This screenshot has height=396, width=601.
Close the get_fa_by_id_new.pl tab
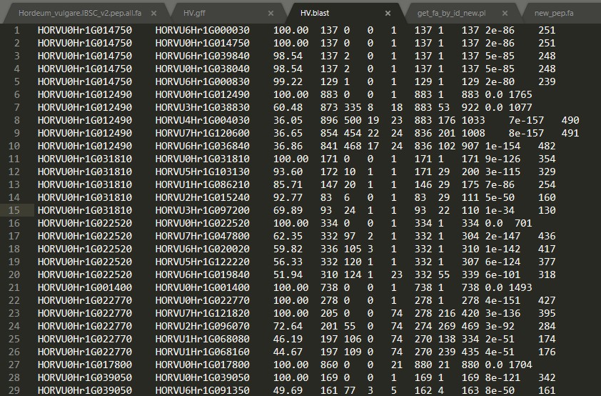click(505, 13)
